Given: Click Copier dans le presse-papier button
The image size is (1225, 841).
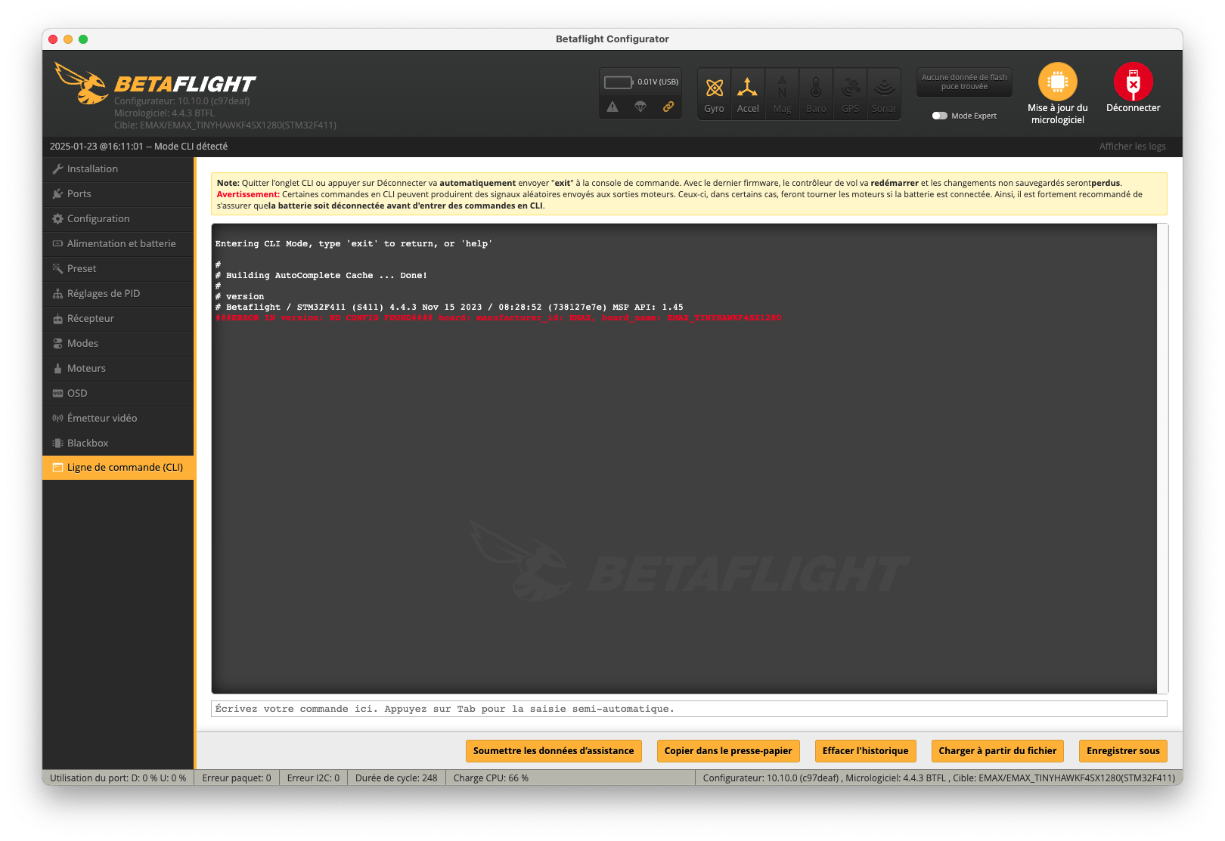Looking at the screenshot, I should coord(728,751).
